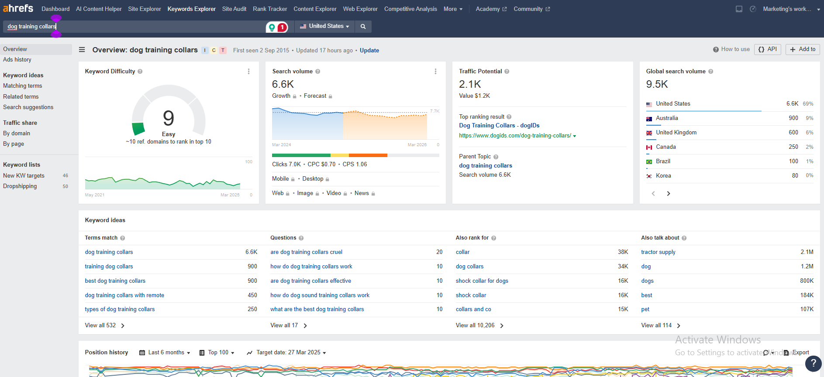Click View all 10,206 link

[x=480, y=326]
